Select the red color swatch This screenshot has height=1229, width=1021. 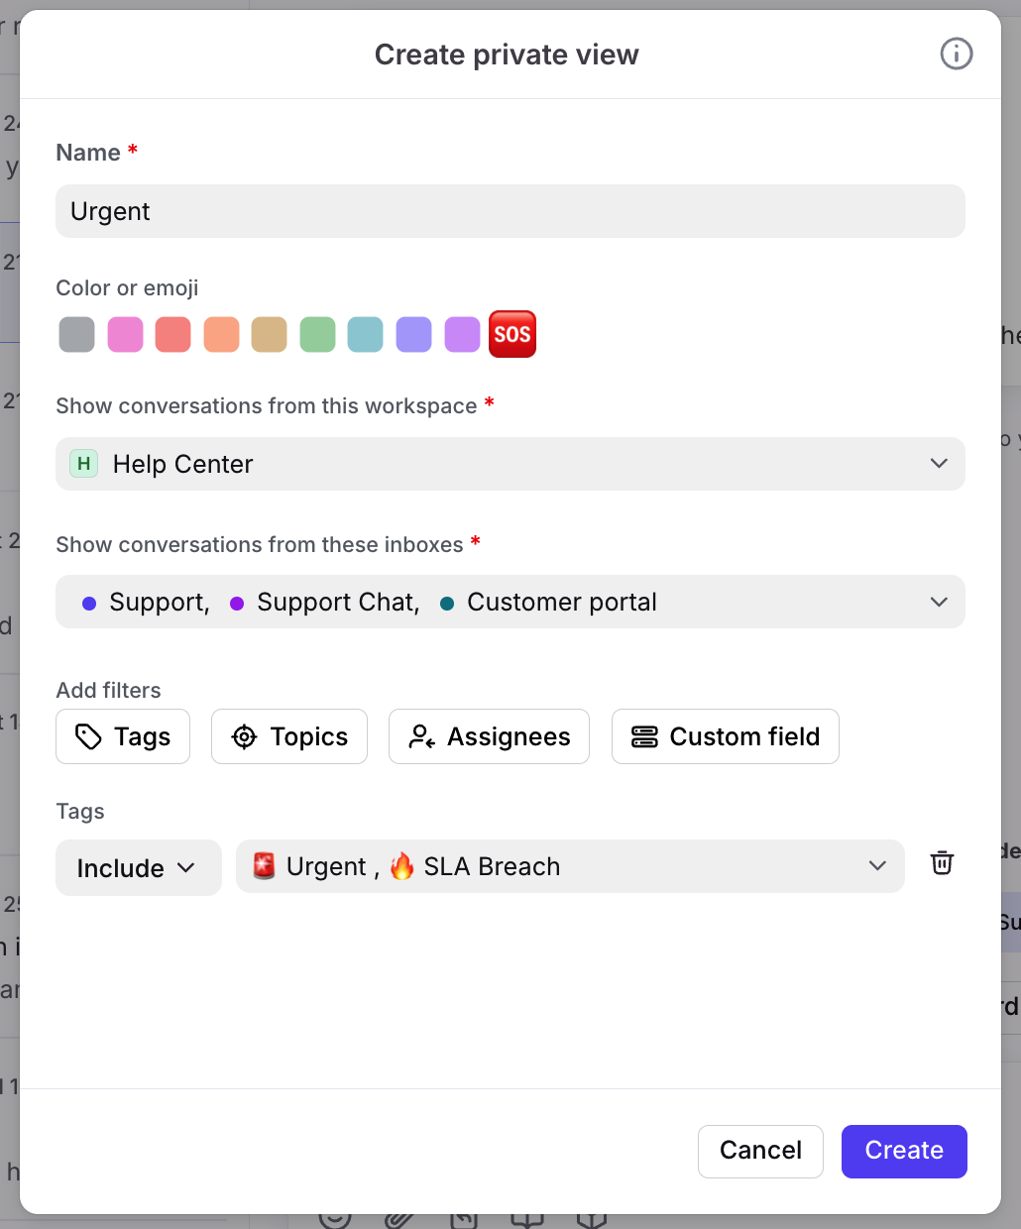tap(172, 335)
